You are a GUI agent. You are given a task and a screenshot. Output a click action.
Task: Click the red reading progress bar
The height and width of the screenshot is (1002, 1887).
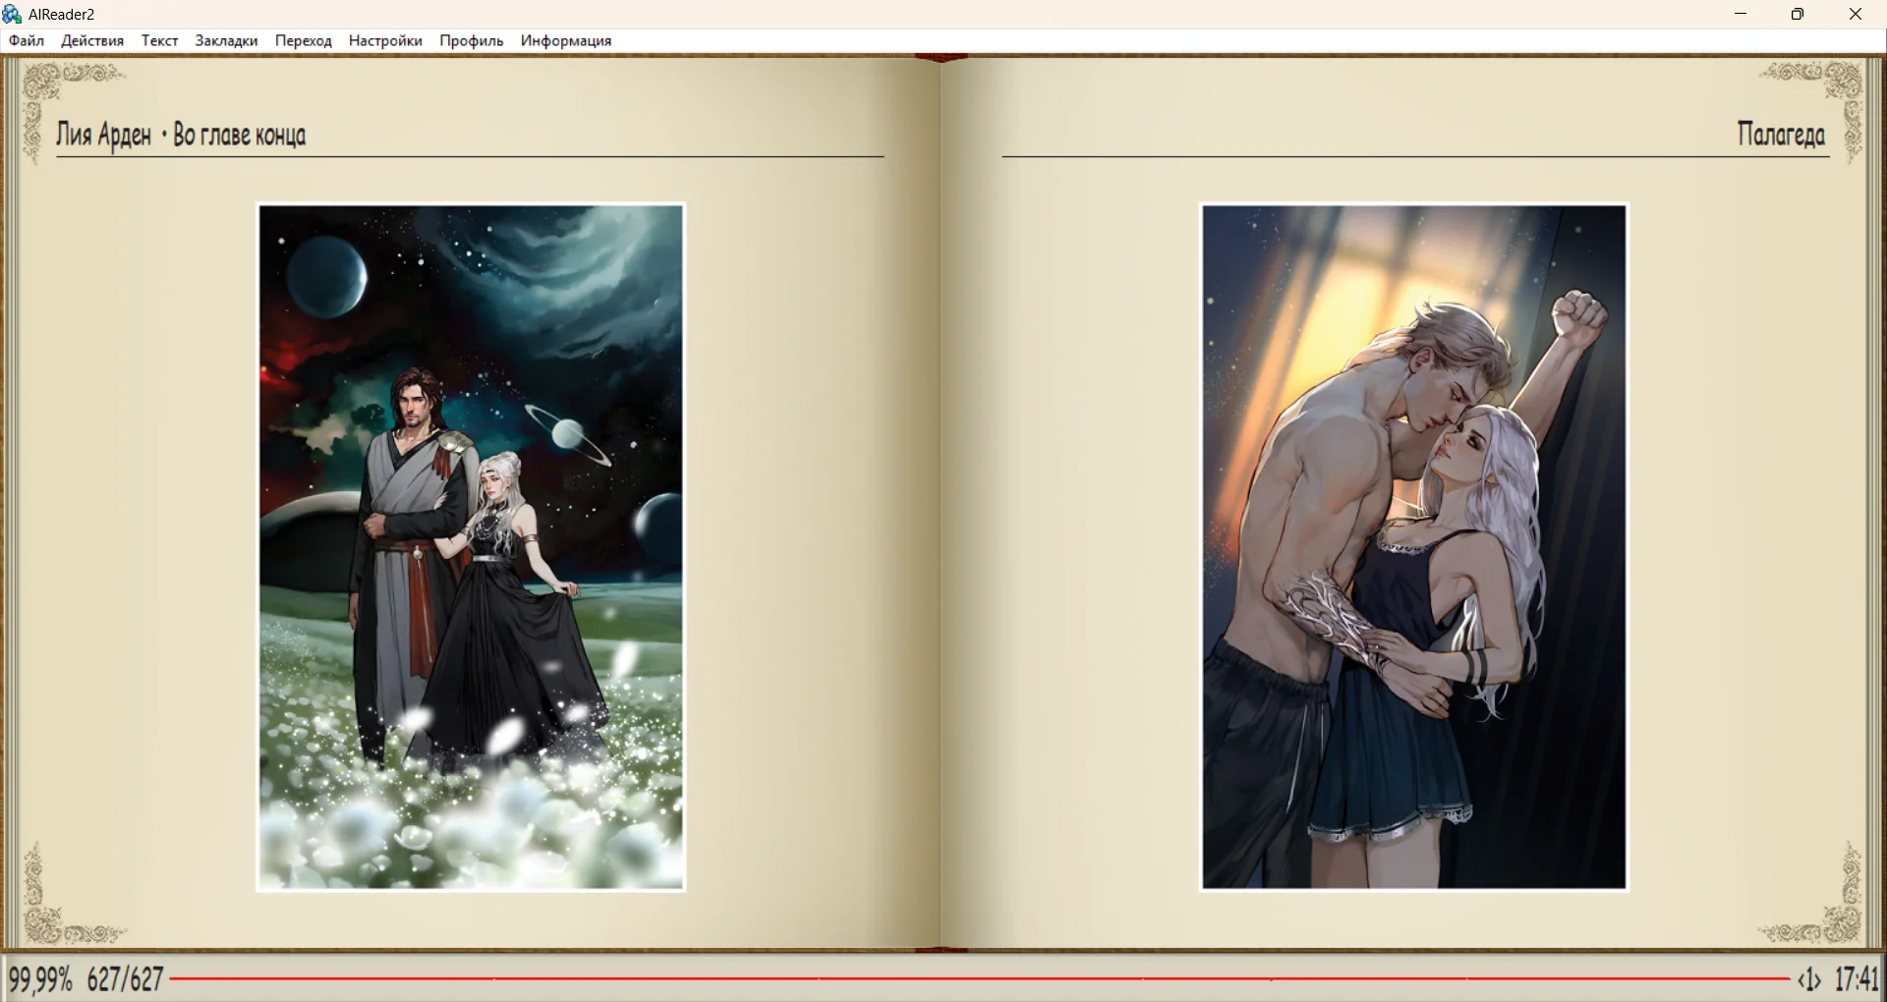coord(978,979)
